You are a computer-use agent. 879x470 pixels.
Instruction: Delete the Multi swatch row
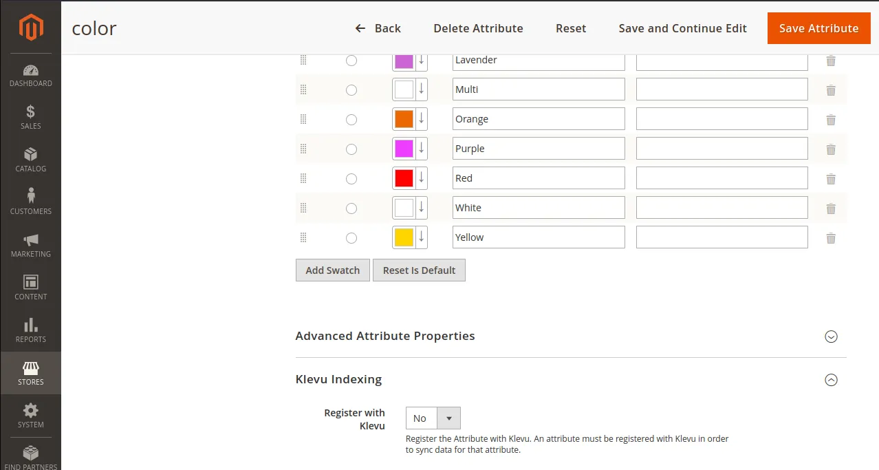click(831, 90)
